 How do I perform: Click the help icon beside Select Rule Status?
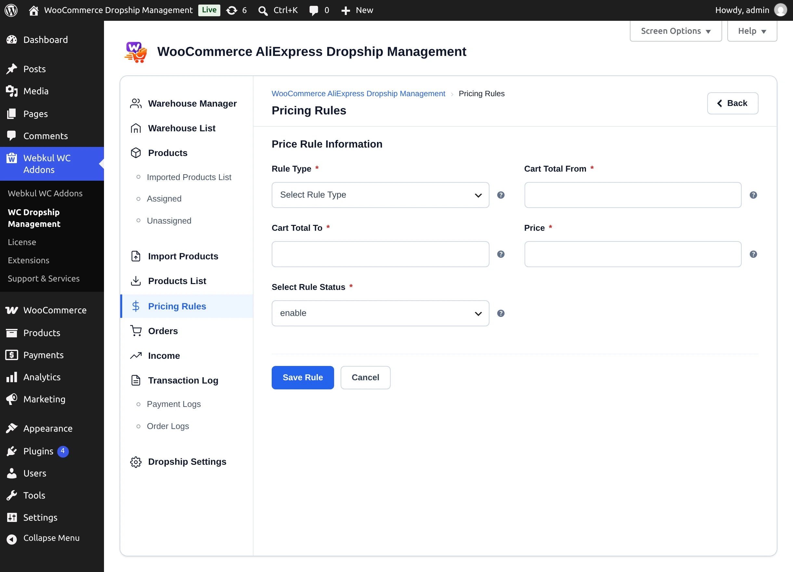(x=501, y=313)
